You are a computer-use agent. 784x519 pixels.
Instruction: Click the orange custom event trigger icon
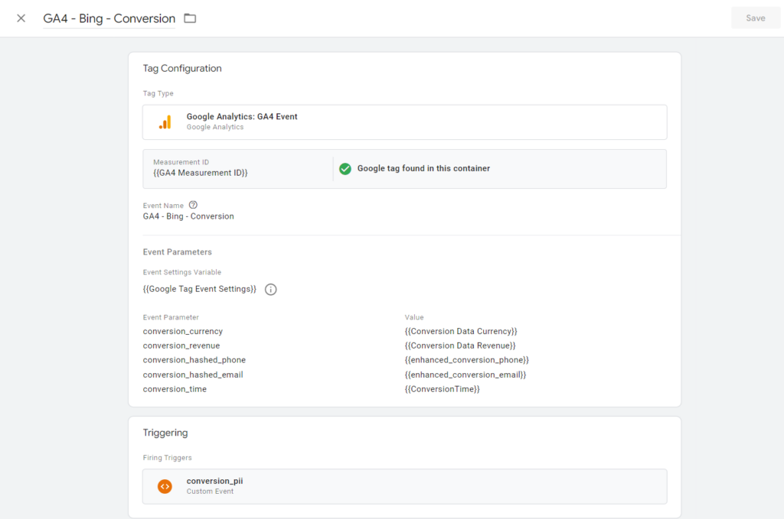point(165,486)
